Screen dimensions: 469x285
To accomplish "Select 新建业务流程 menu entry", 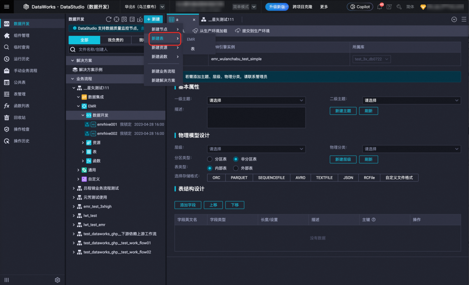I will pos(163,72).
